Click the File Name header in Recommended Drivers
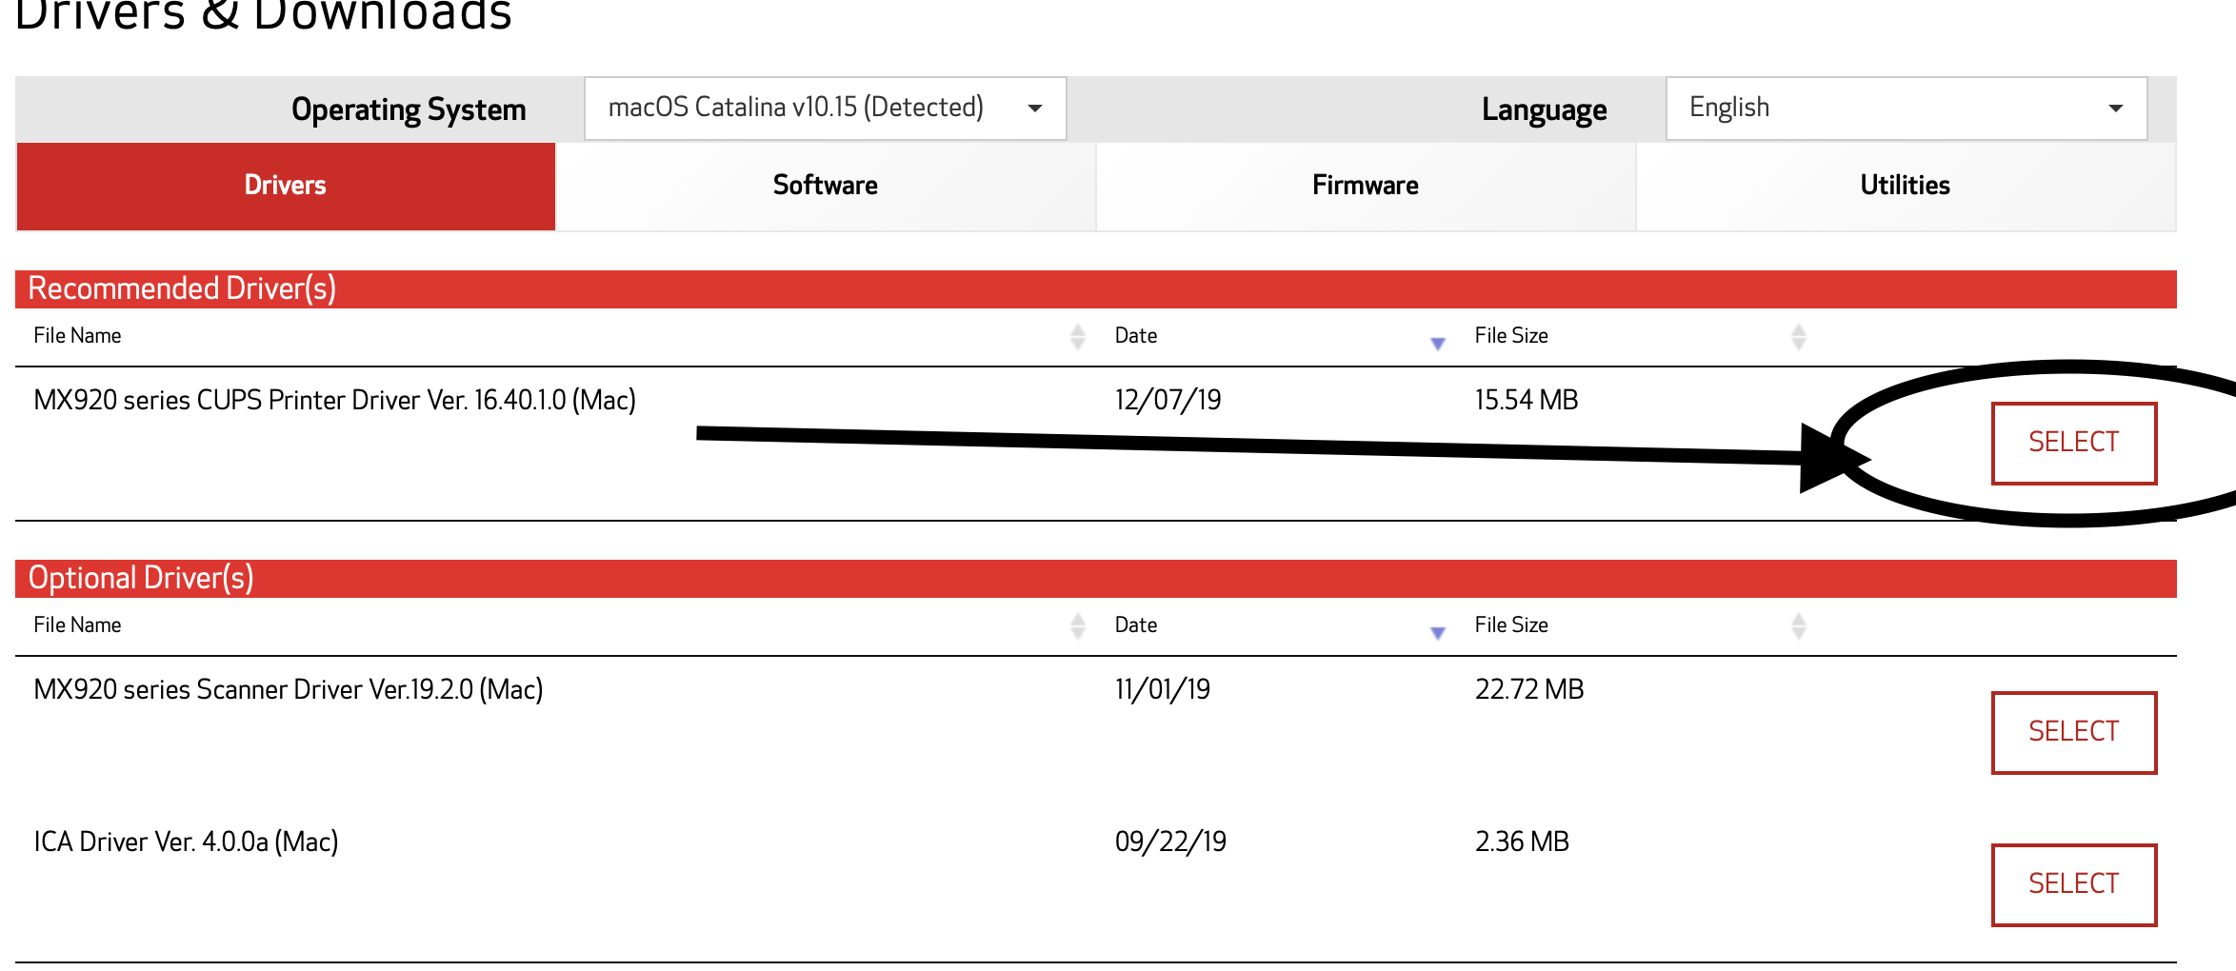Viewport: 2236px width, 971px height. [77, 336]
